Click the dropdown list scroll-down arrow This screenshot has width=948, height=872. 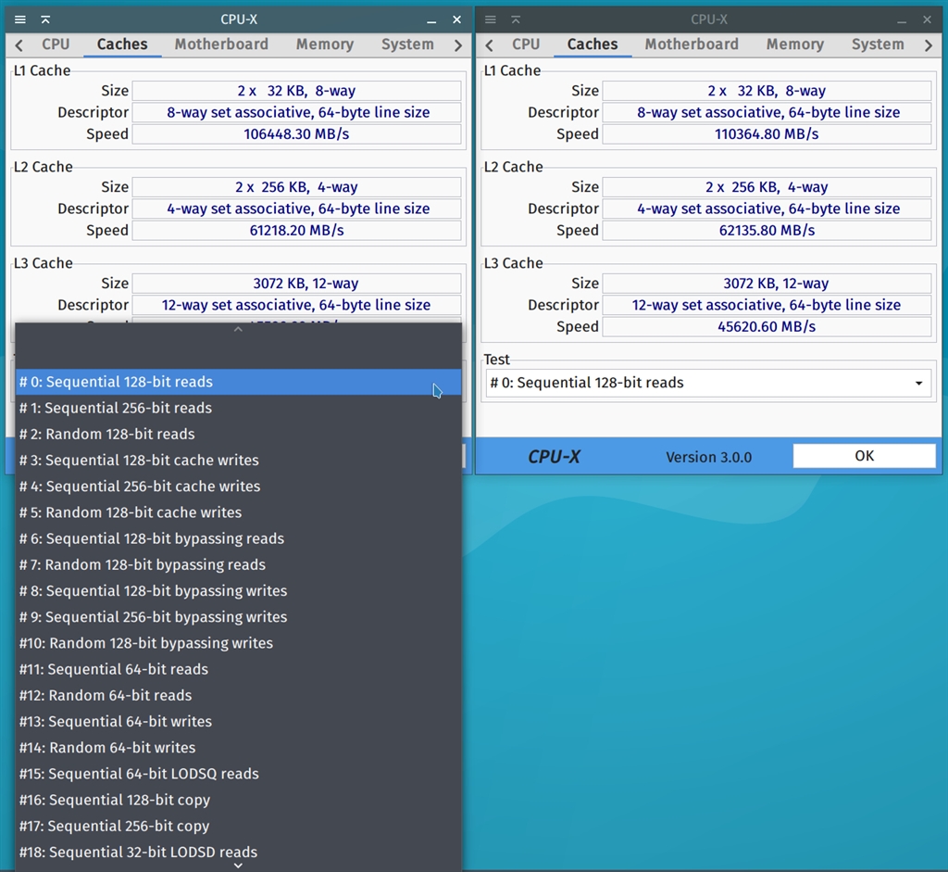pos(238,866)
